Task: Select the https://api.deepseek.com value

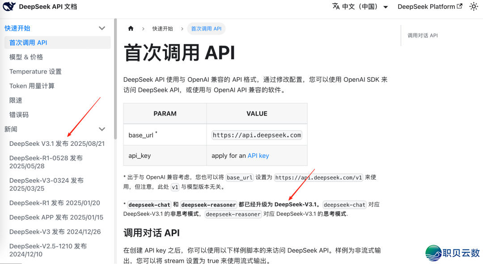Action: [x=257, y=135]
